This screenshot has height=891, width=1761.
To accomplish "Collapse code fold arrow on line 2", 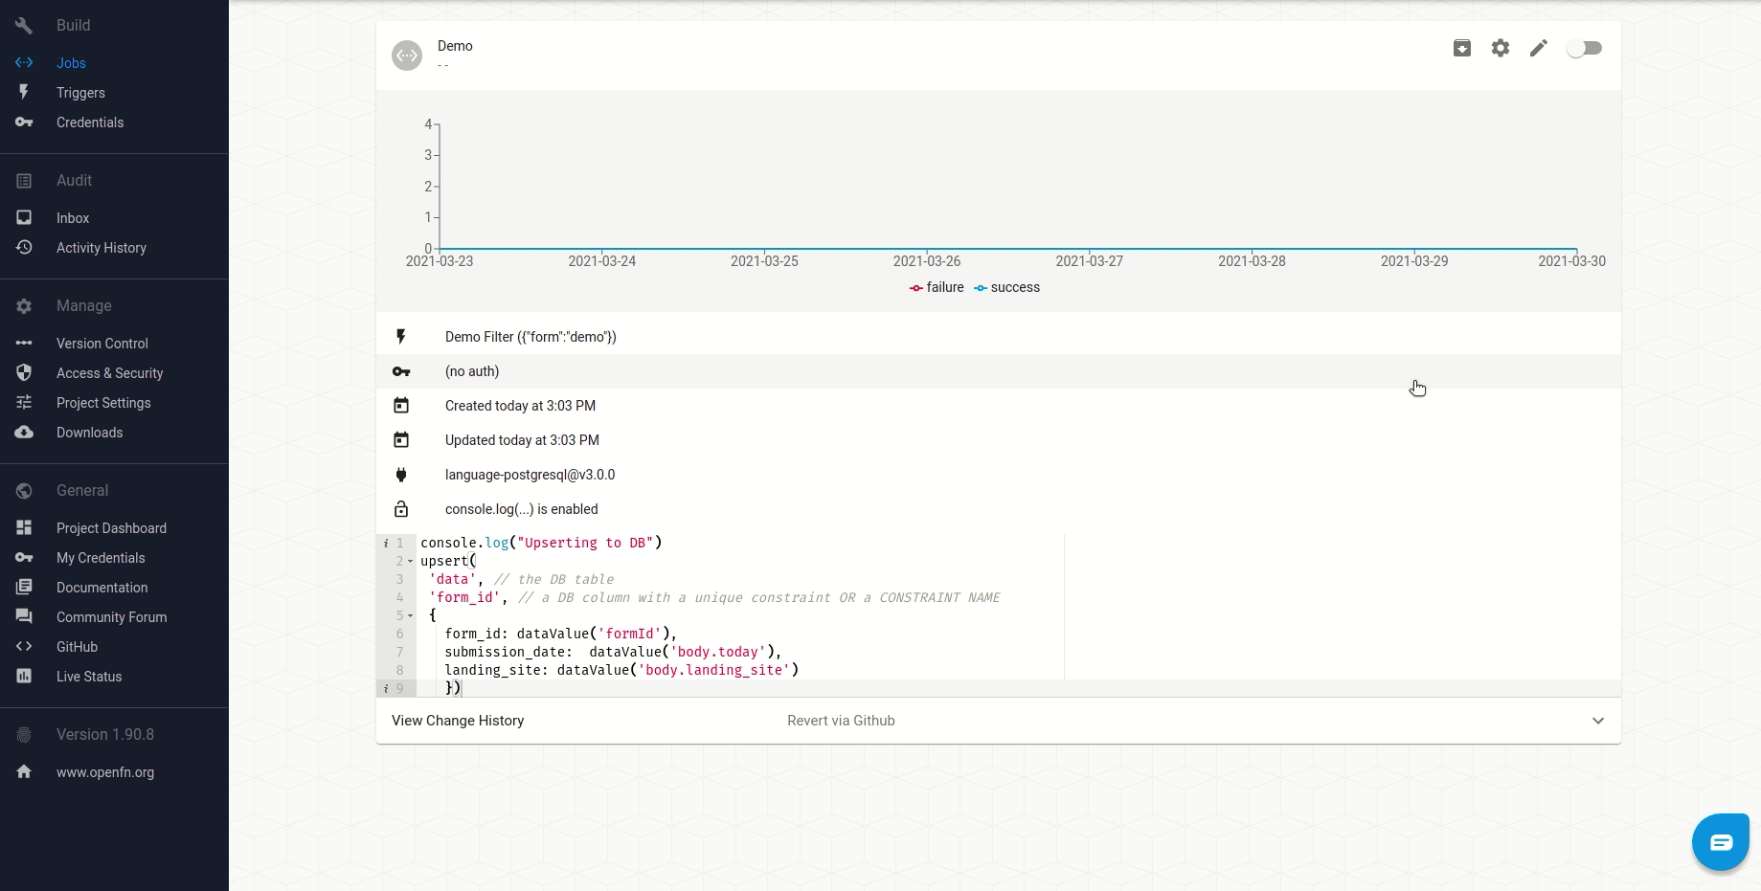I will click(x=411, y=562).
